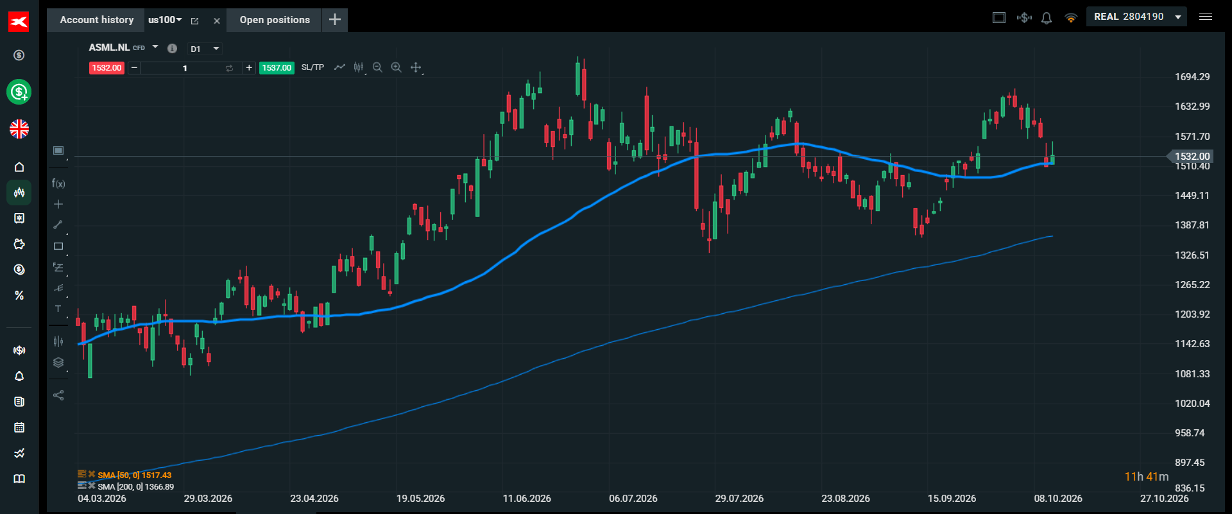Open the chart layout screen tool
The height and width of the screenshot is (514, 1232).
(x=58, y=151)
